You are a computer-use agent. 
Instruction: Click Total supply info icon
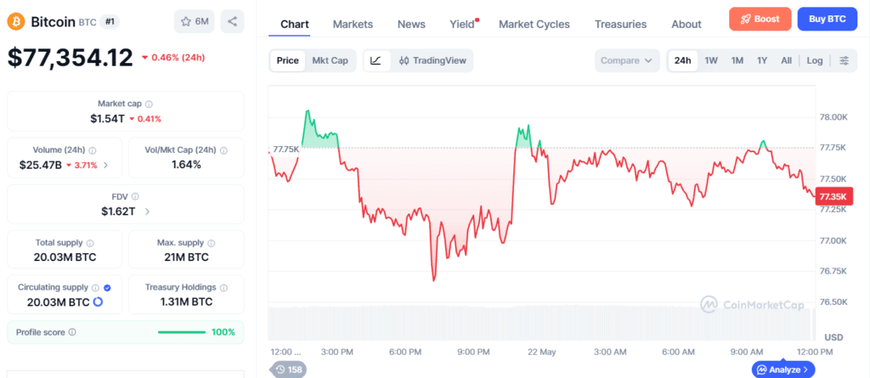90,243
